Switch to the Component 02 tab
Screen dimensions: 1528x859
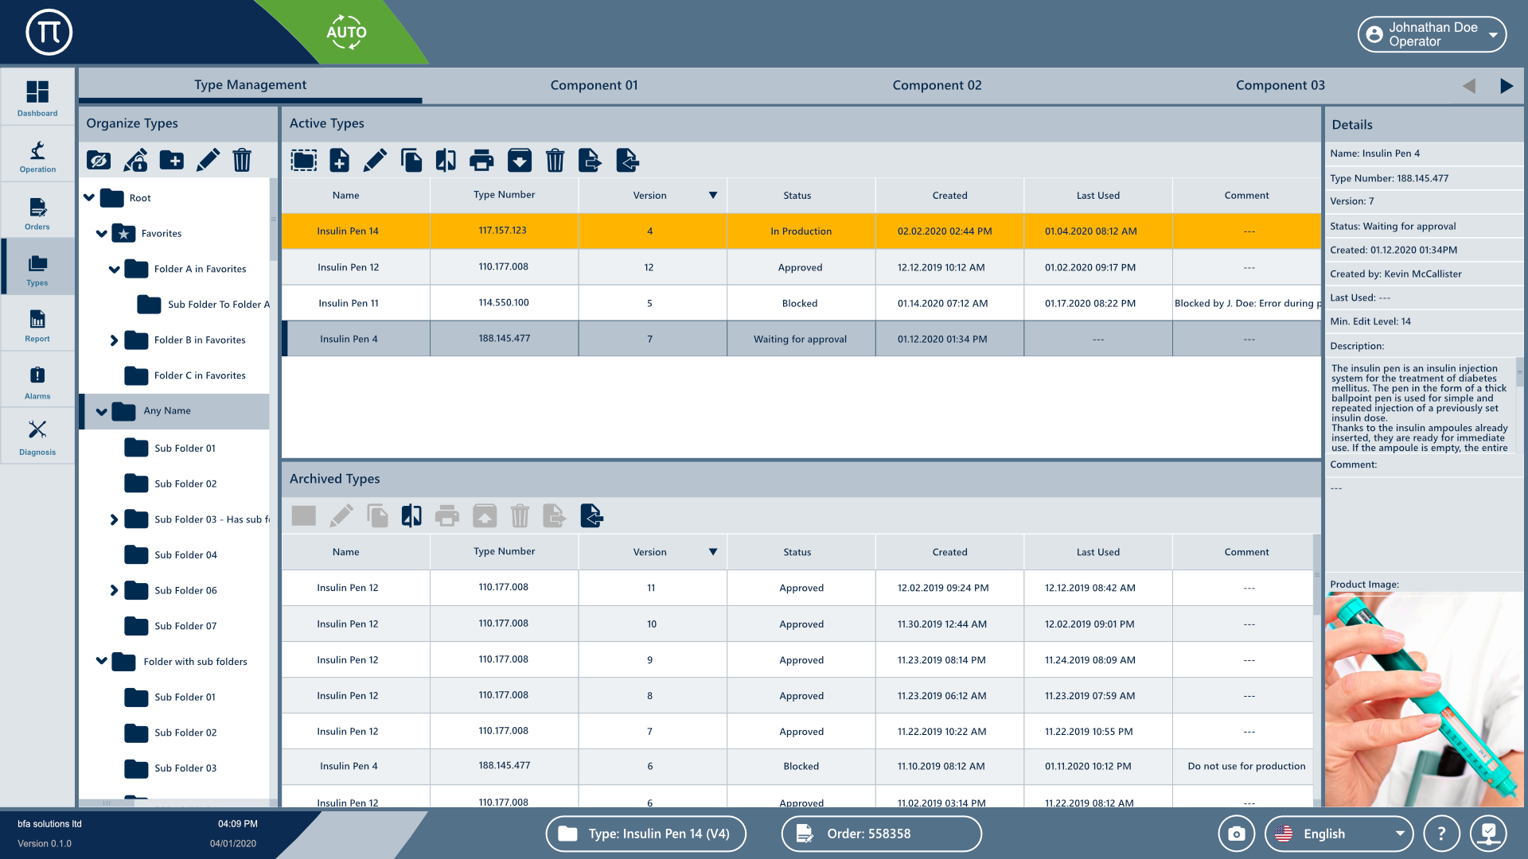937,85
